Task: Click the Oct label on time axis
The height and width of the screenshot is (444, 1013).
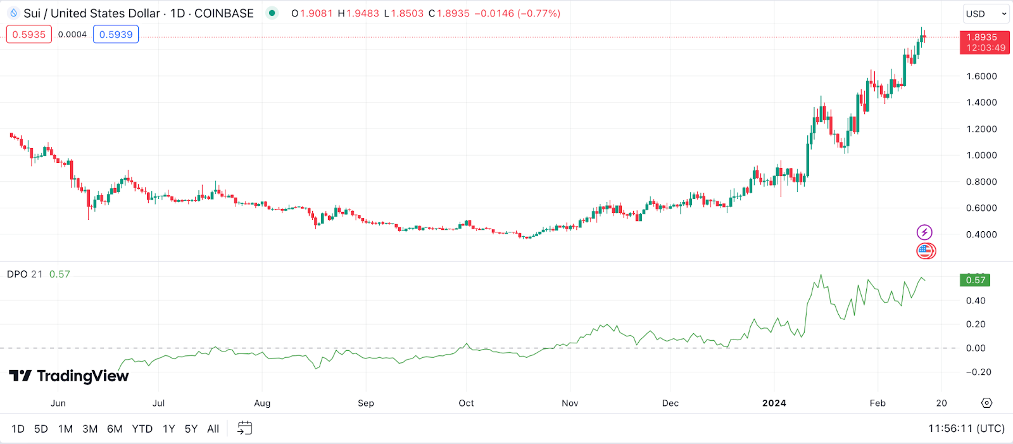Action: coord(466,403)
